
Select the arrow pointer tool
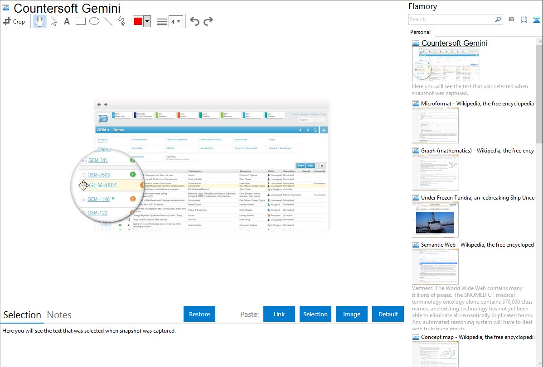pyautogui.click(x=53, y=21)
